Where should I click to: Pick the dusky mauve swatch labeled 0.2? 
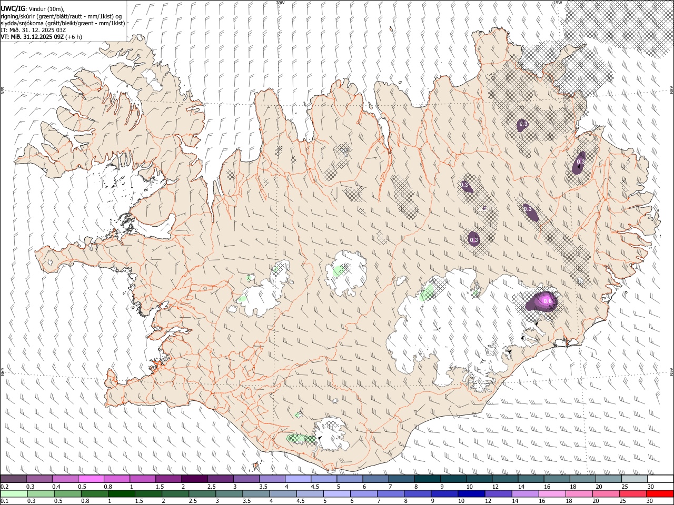coord(14,479)
